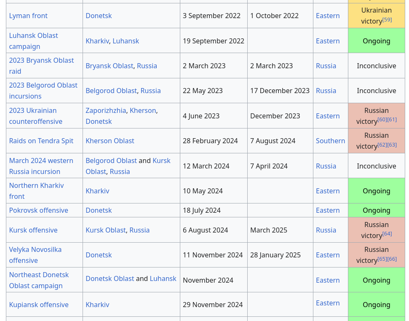Open Raids on Tendra Spit link
This screenshot has width=409, height=321.
41,141
